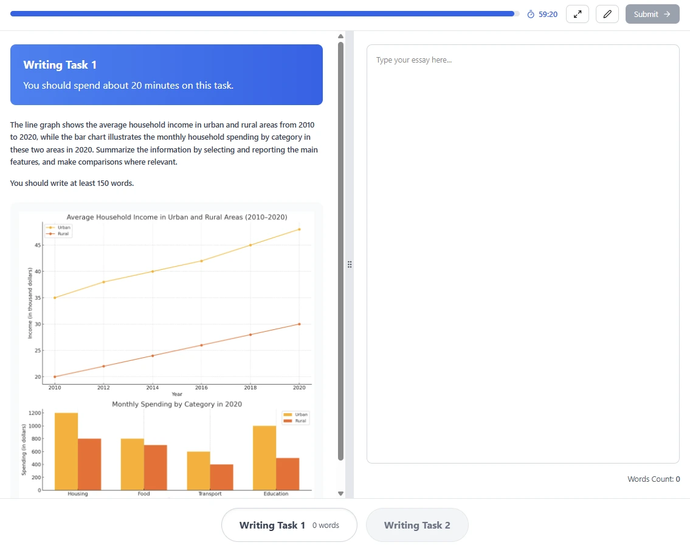Click the stopwatch timer icon
The width and height of the screenshot is (690, 548).
(531, 14)
